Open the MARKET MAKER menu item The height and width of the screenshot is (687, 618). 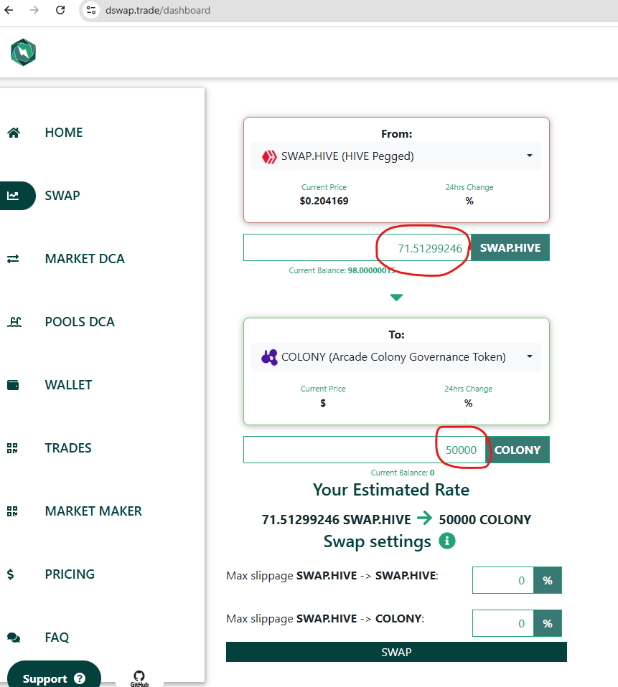click(x=93, y=511)
